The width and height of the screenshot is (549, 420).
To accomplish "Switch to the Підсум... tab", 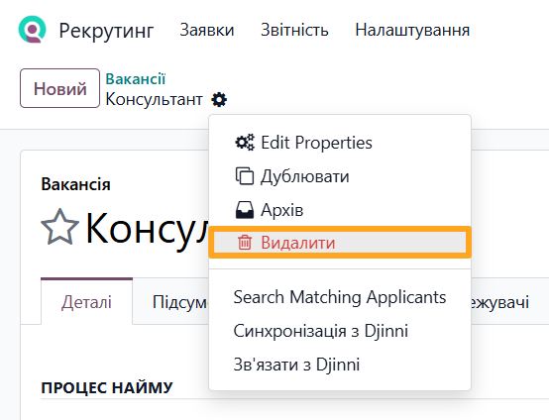I will point(180,302).
